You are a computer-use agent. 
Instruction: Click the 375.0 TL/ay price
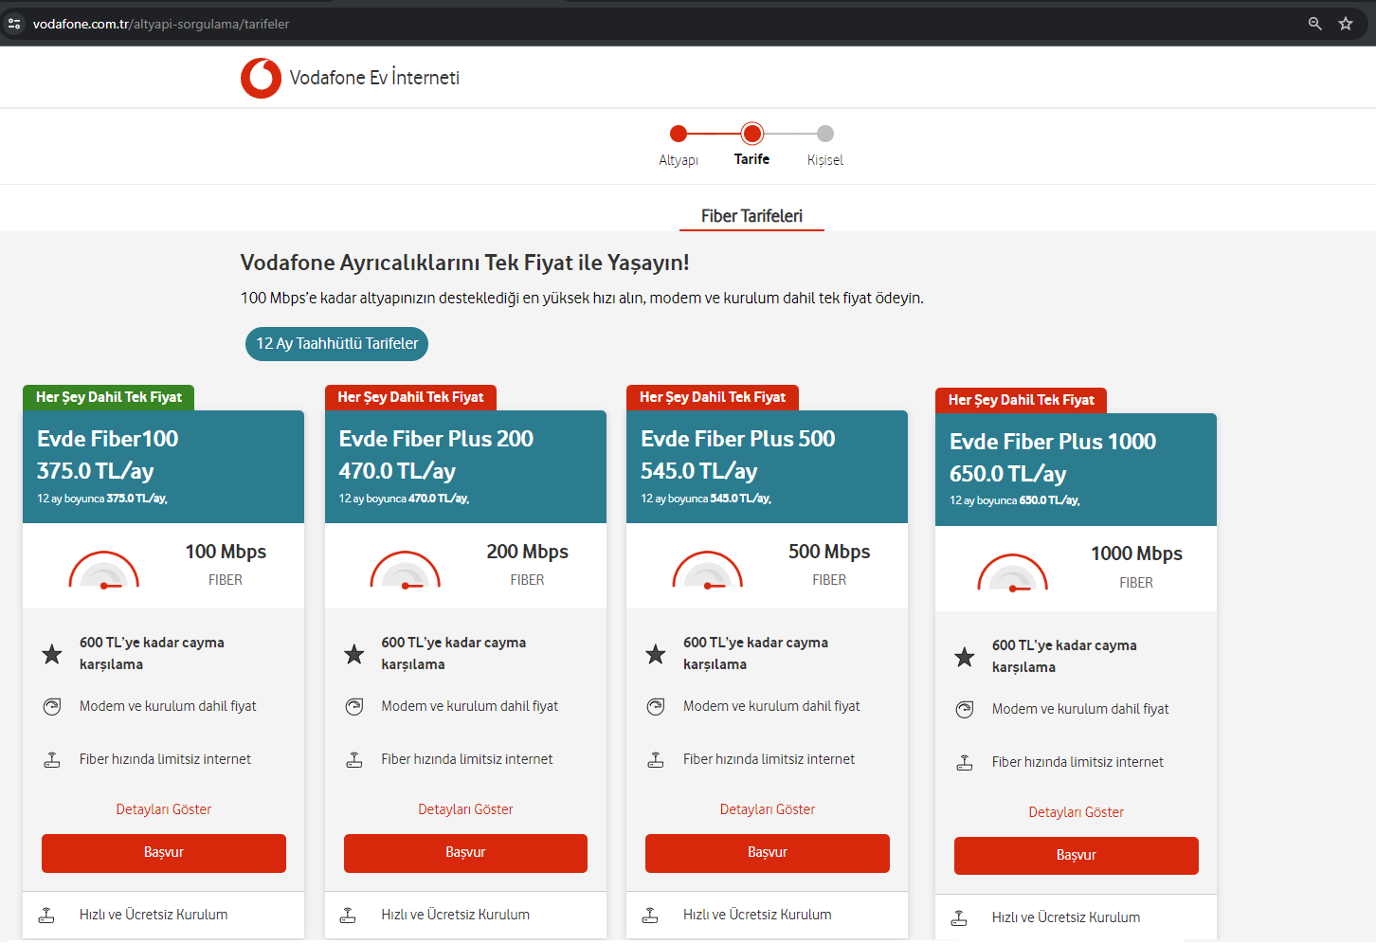pos(96,471)
